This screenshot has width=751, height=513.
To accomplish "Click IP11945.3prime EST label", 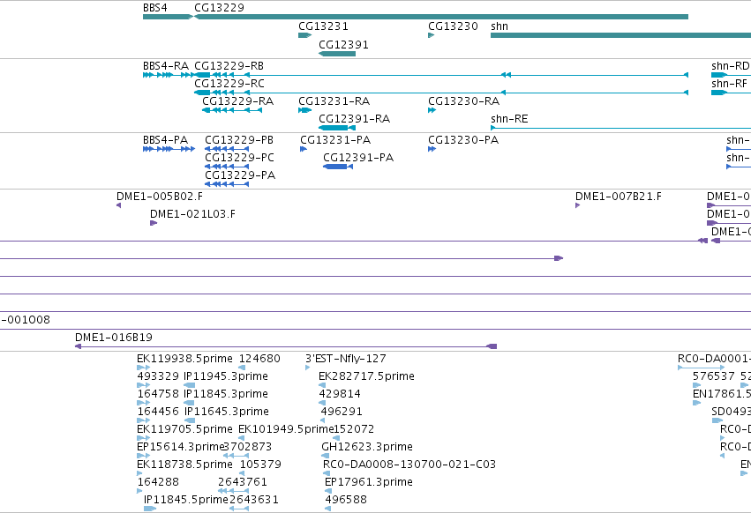I will point(226,376).
